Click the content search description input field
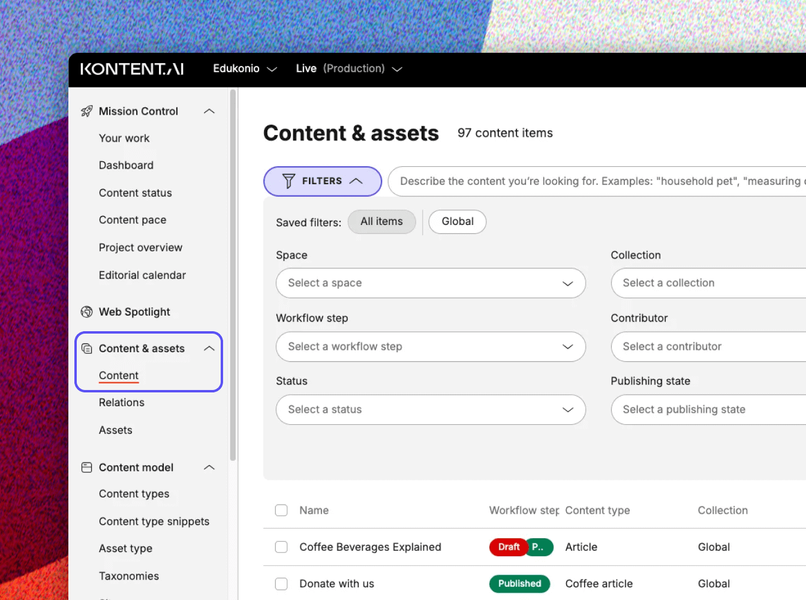 (600, 181)
